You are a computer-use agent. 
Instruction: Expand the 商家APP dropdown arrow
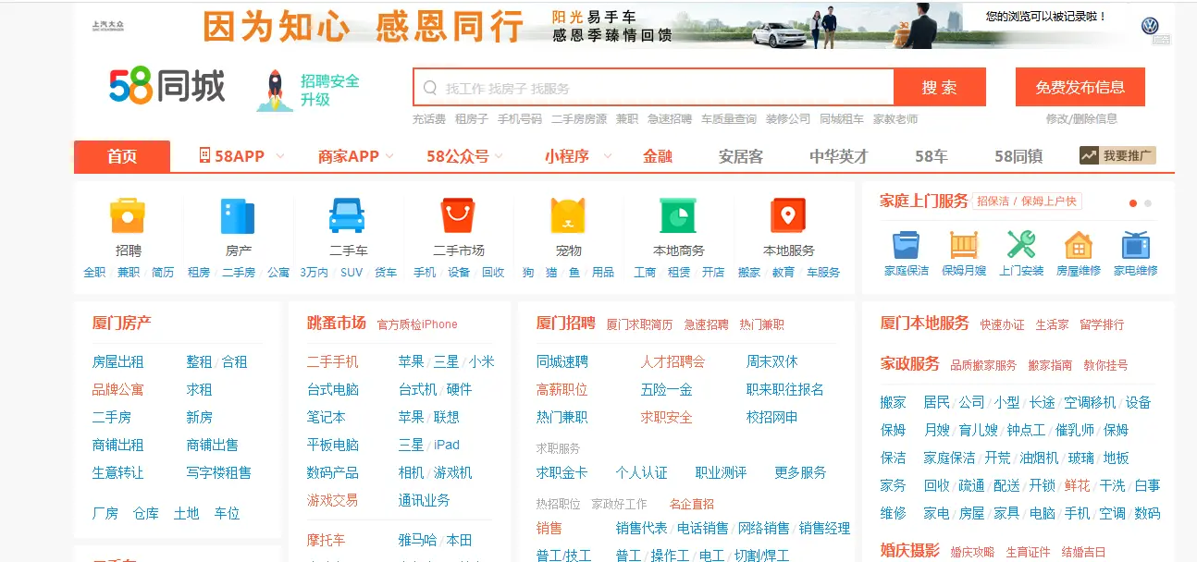[x=389, y=156]
